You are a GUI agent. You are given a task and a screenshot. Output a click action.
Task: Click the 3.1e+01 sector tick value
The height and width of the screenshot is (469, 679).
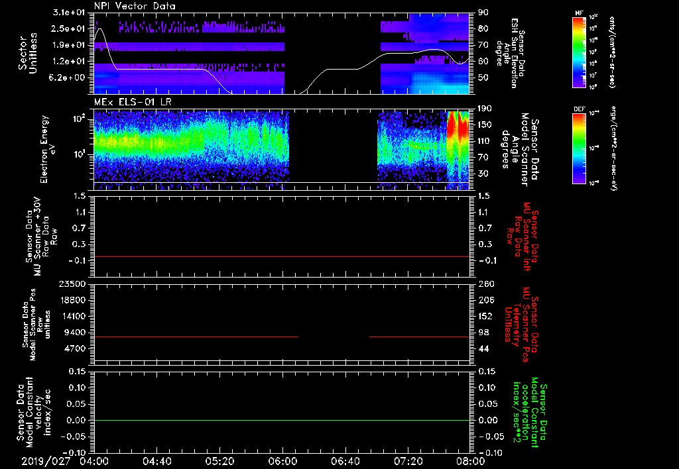(x=68, y=13)
